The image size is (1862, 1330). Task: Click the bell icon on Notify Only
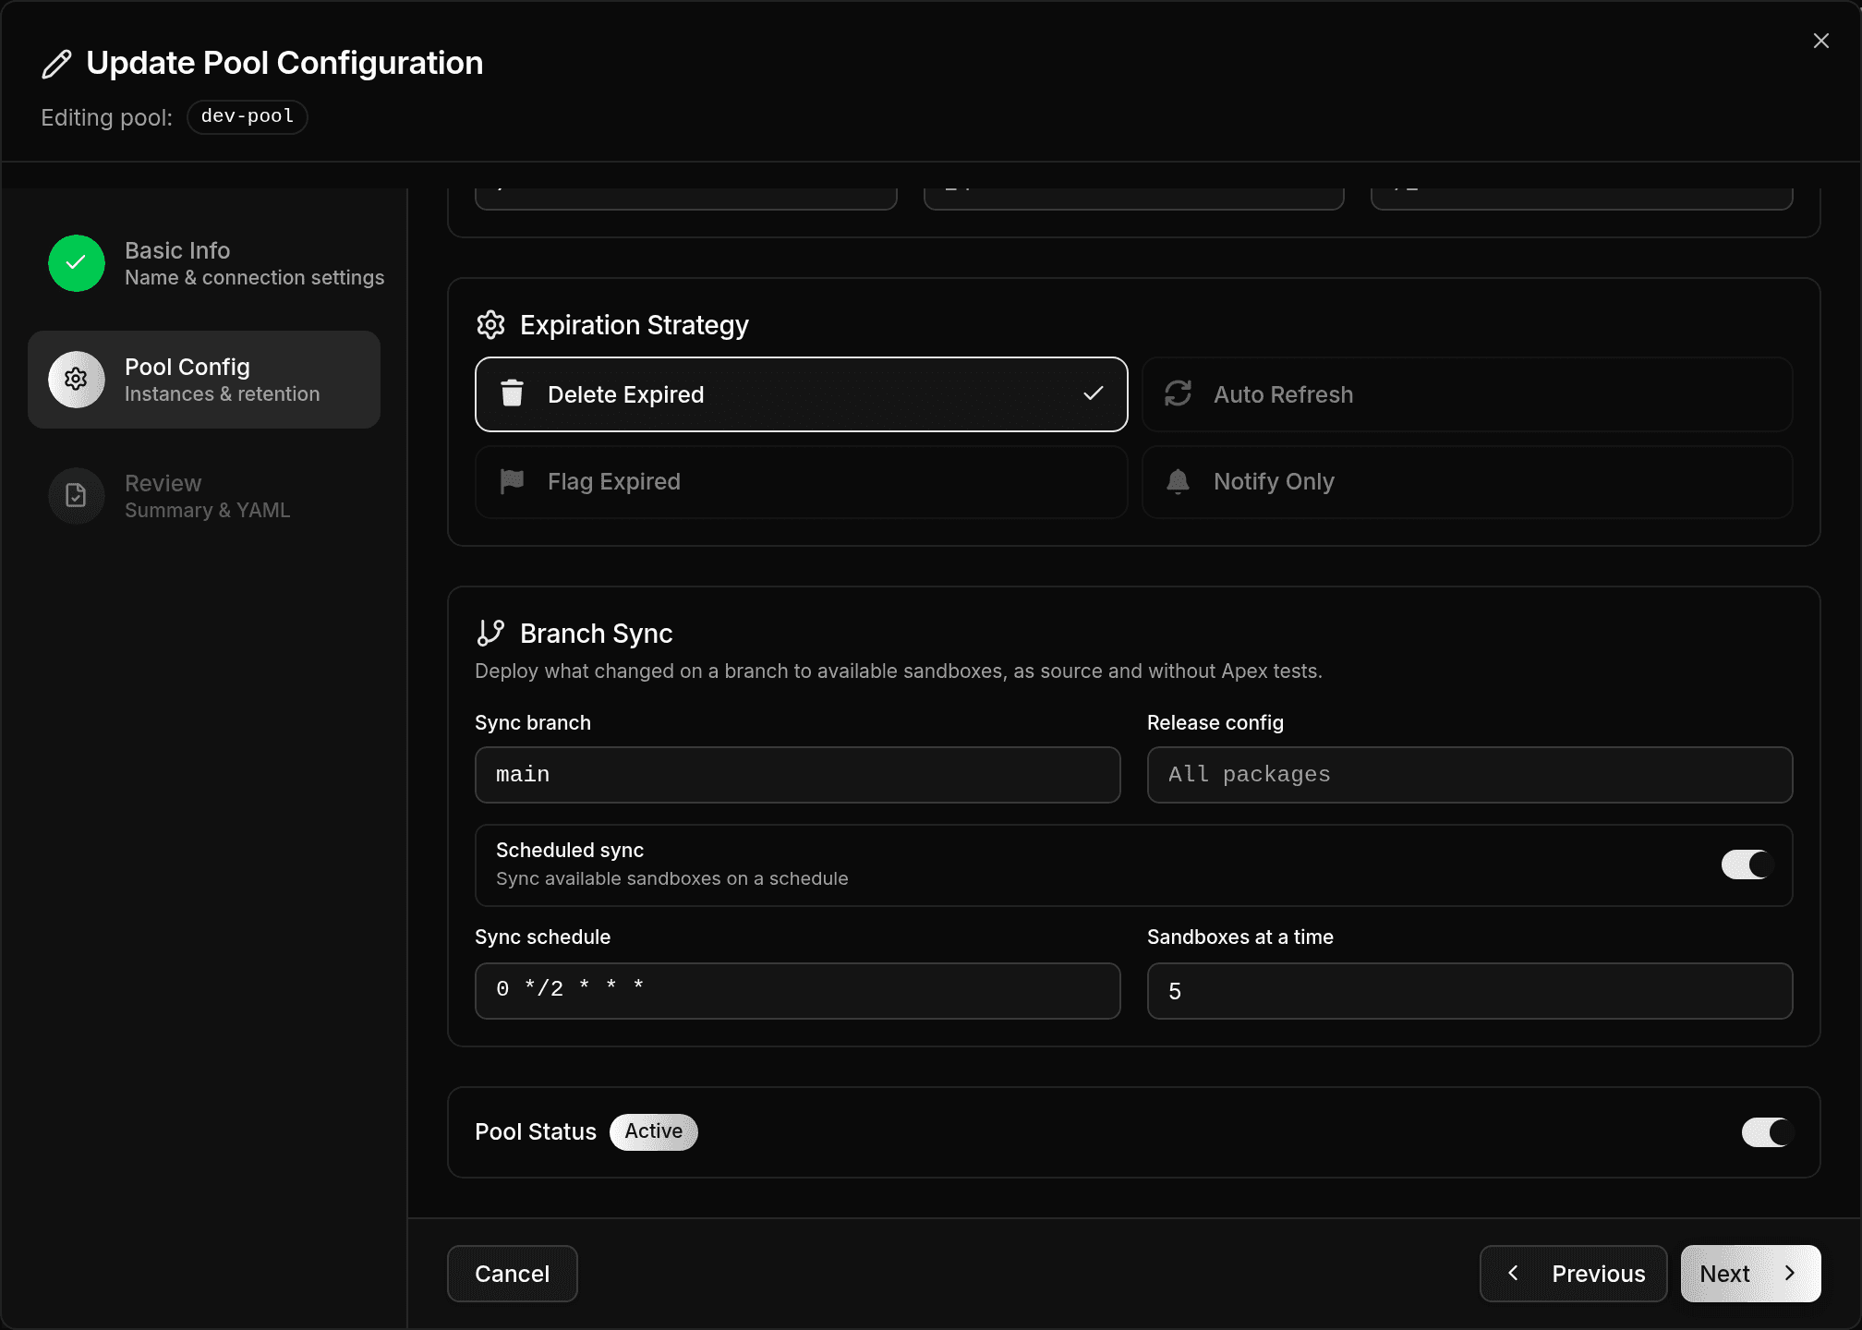pyautogui.click(x=1178, y=481)
